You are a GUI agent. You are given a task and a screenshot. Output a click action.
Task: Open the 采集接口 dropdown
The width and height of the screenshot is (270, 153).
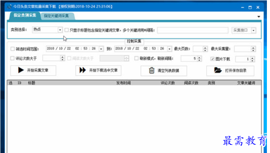pos(253,31)
